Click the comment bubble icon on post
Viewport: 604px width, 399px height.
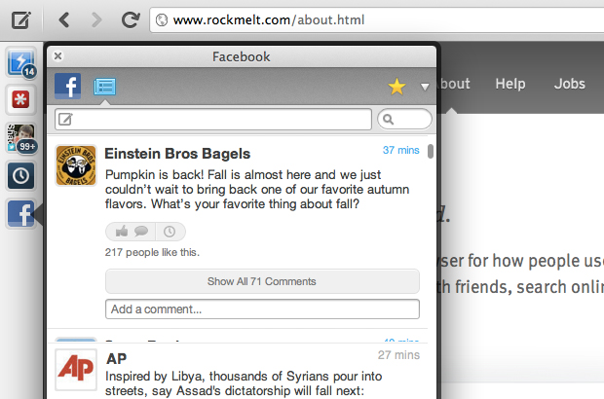point(141,232)
